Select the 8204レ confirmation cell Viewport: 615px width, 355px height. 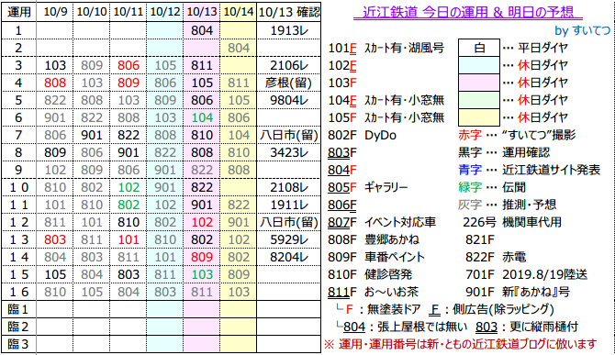289,257
